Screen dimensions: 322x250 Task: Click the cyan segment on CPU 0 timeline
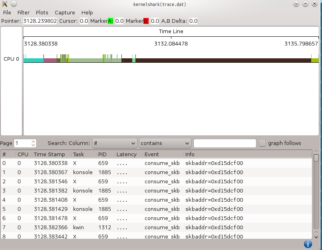(33, 60)
